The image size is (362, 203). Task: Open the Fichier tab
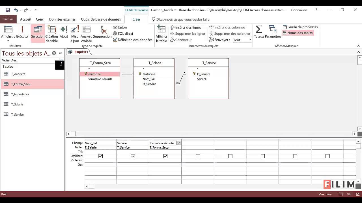click(8, 19)
